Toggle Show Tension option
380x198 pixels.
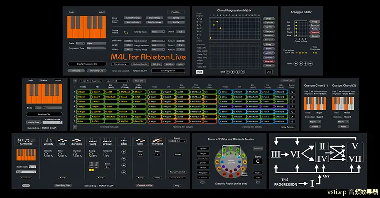point(287,127)
